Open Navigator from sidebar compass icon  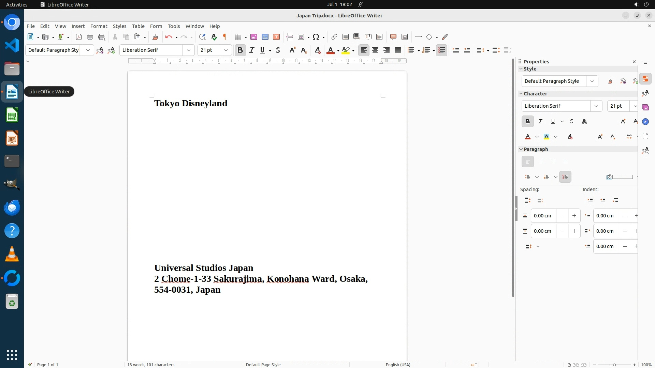coord(645,122)
